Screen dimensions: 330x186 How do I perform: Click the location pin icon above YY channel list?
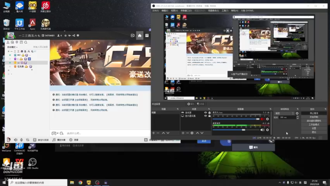(x=17, y=43)
